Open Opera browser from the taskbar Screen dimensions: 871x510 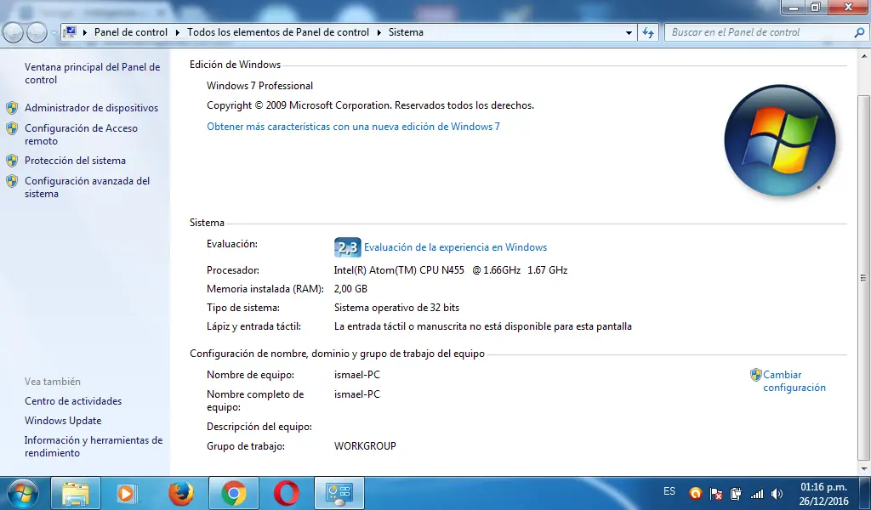click(x=287, y=493)
